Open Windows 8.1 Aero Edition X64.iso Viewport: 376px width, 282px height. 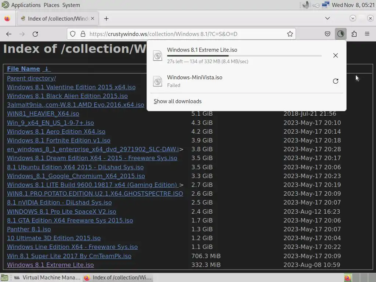[56, 132]
